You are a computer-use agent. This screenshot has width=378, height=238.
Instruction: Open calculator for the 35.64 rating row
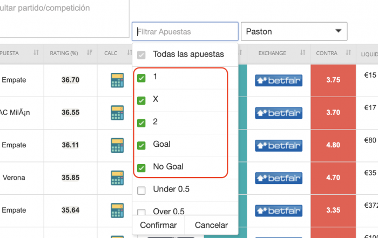click(117, 210)
